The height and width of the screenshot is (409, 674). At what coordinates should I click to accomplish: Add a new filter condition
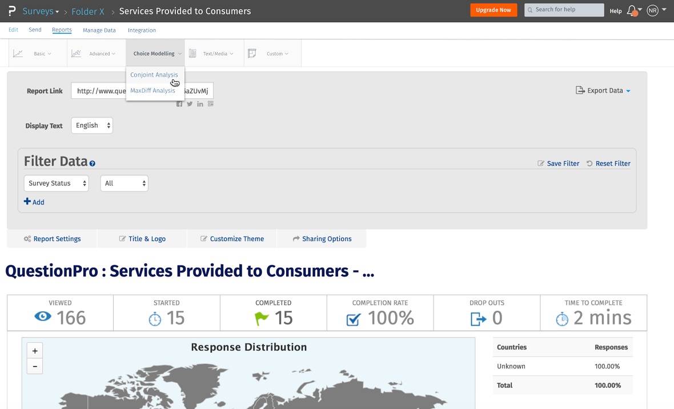[34, 202]
